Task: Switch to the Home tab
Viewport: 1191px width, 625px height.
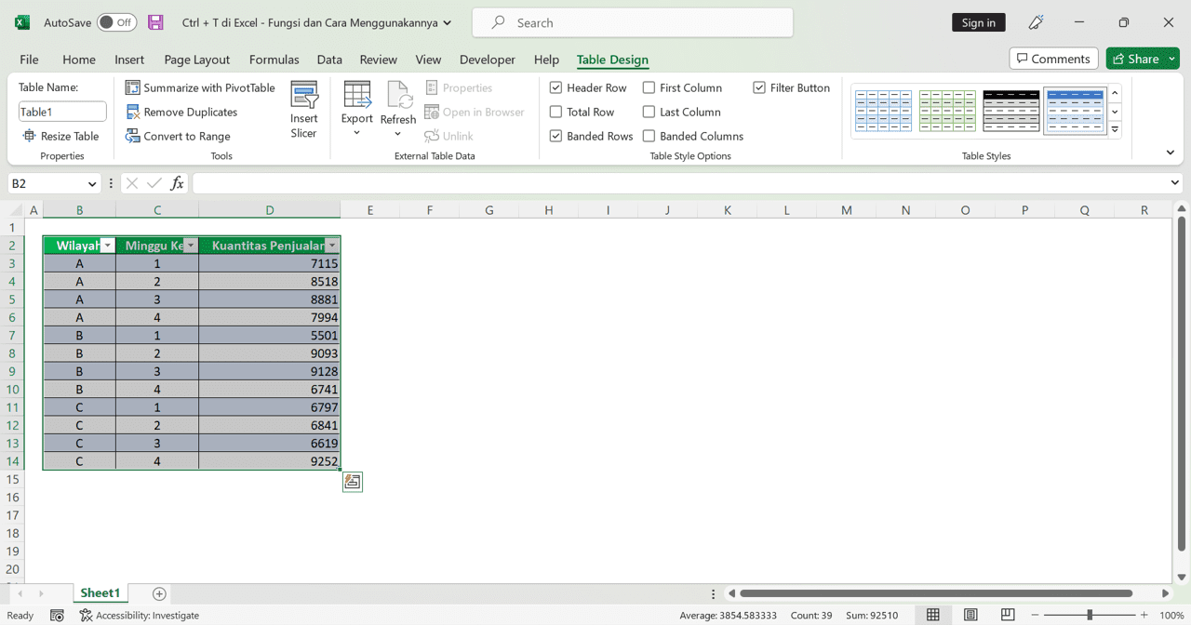Action: click(x=79, y=60)
